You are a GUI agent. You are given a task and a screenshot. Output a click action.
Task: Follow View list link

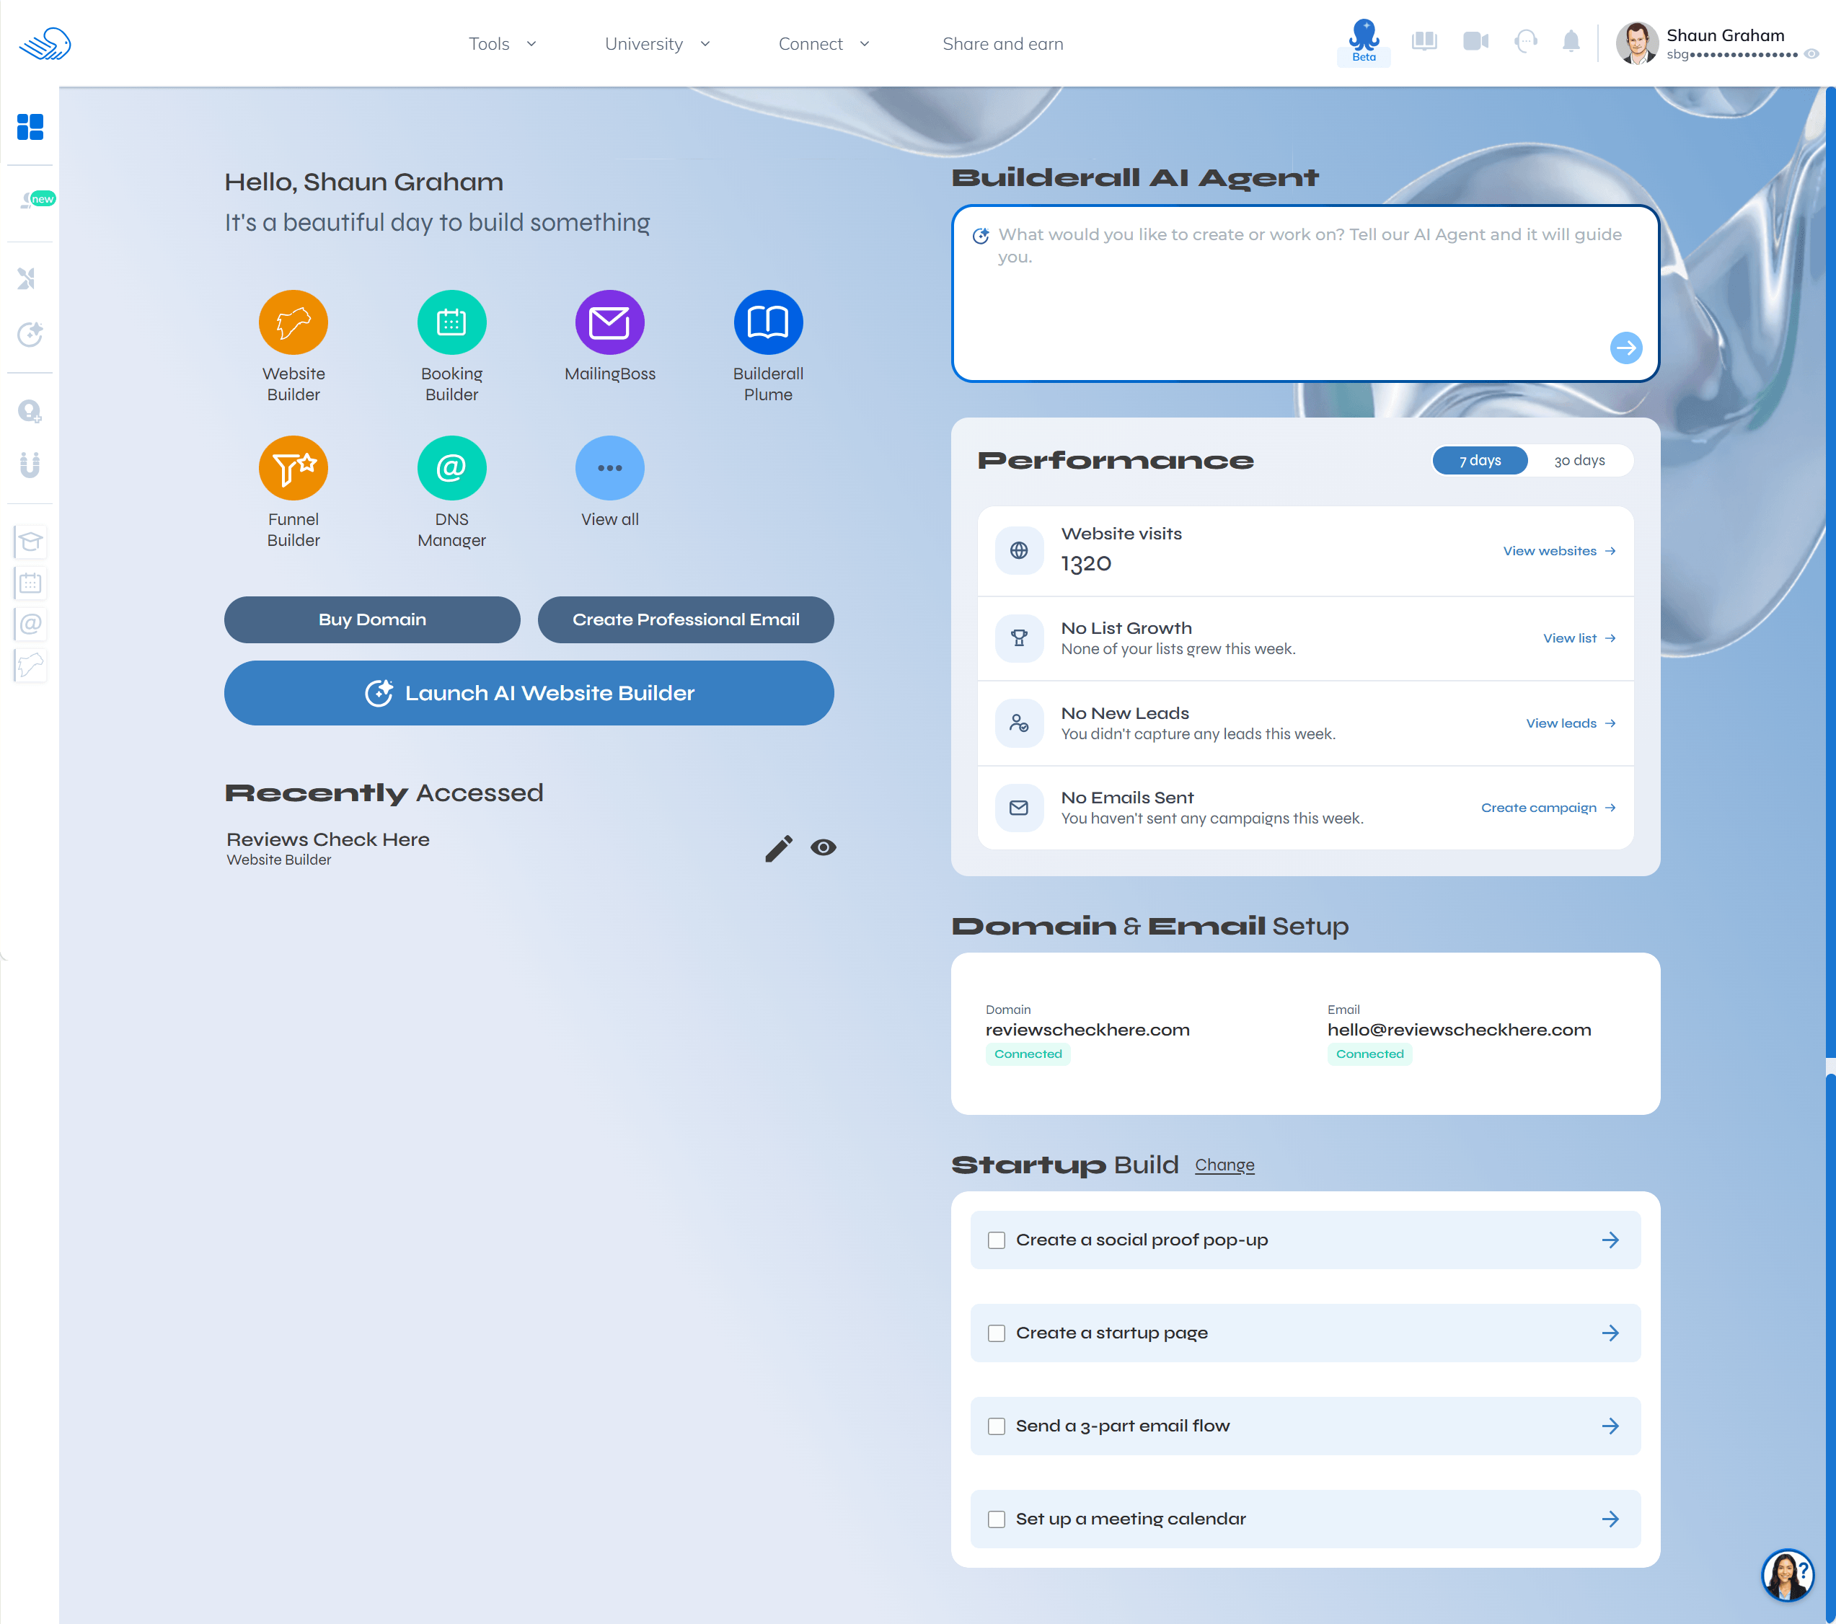(x=1579, y=637)
